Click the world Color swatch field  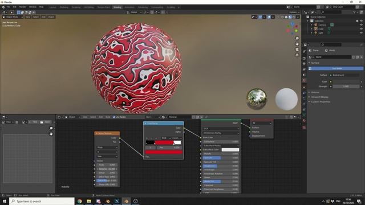click(346, 81)
